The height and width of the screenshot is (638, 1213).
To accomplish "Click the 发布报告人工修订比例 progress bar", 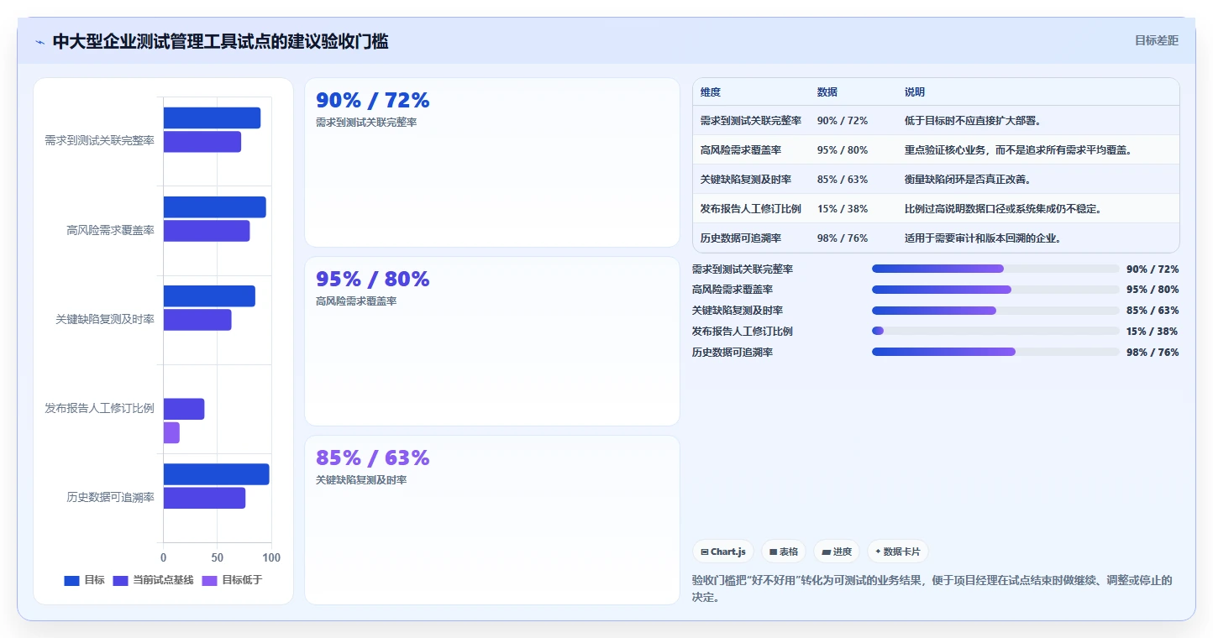I will tap(995, 331).
